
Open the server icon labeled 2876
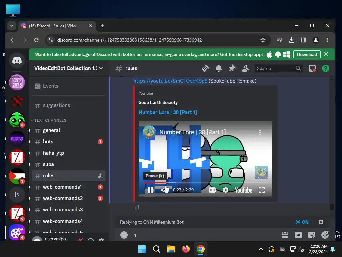17,82
